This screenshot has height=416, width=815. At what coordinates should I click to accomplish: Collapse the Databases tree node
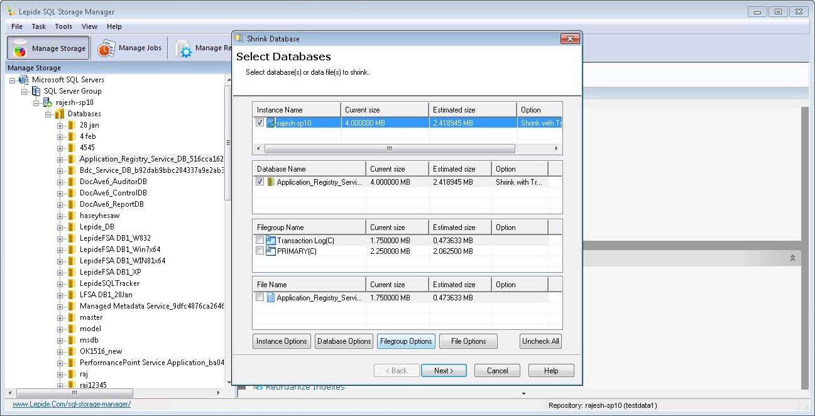pyautogui.click(x=48, y=114)
